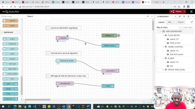Open Visual Studio Code from taskbar
This screenshot has height=109, width=195.
click(34, 106)
